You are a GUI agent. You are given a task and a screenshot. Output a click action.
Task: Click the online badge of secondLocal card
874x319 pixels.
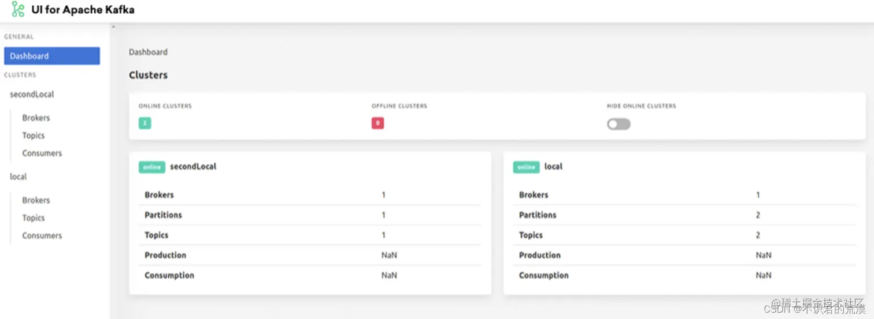[152, 167]
